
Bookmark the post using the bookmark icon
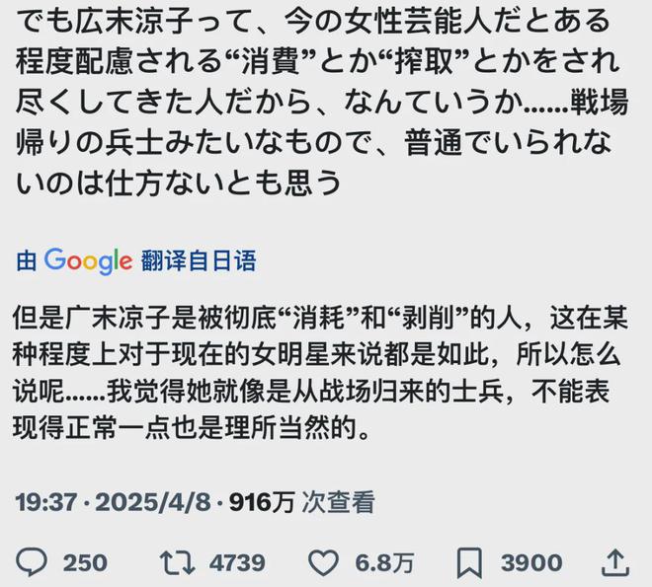[469, 563]
